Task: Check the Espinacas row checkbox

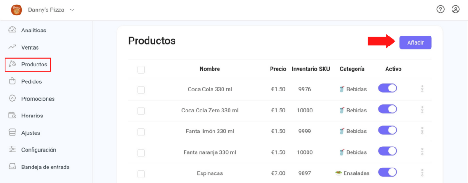Action: pyautogui.click(x=141, y=174)
